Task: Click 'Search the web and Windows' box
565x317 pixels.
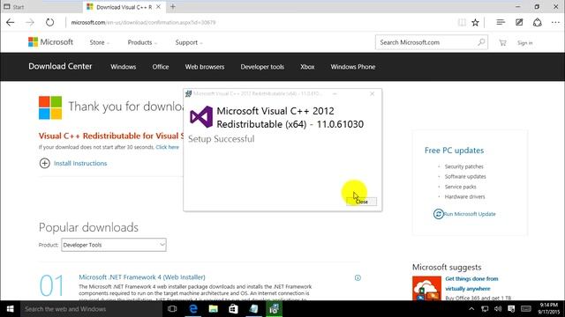Action: pos(91,309)
